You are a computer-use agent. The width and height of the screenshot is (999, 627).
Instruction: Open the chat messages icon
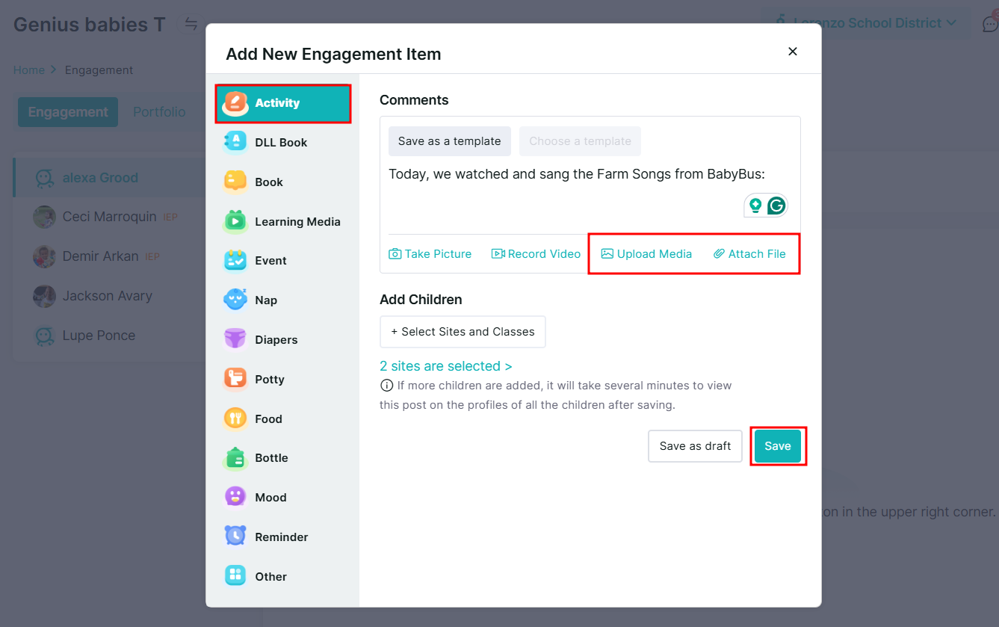click(990, 23)
